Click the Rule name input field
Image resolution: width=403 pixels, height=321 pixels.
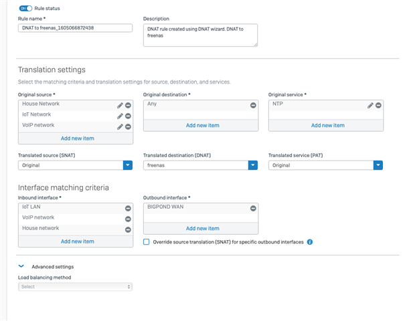tap(75, 28)
